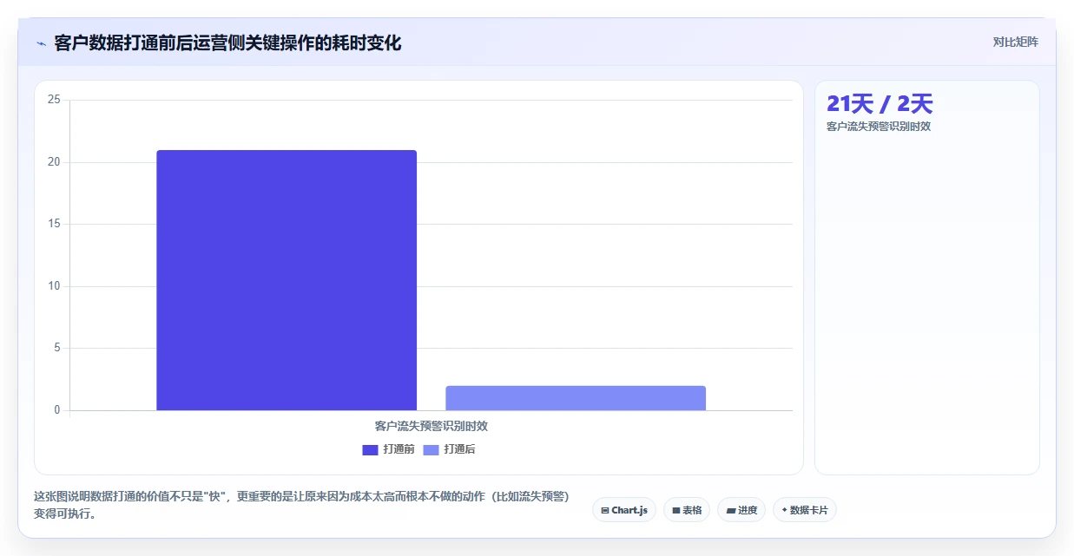Toggle the 打通前 legend entry

point(388,449)
